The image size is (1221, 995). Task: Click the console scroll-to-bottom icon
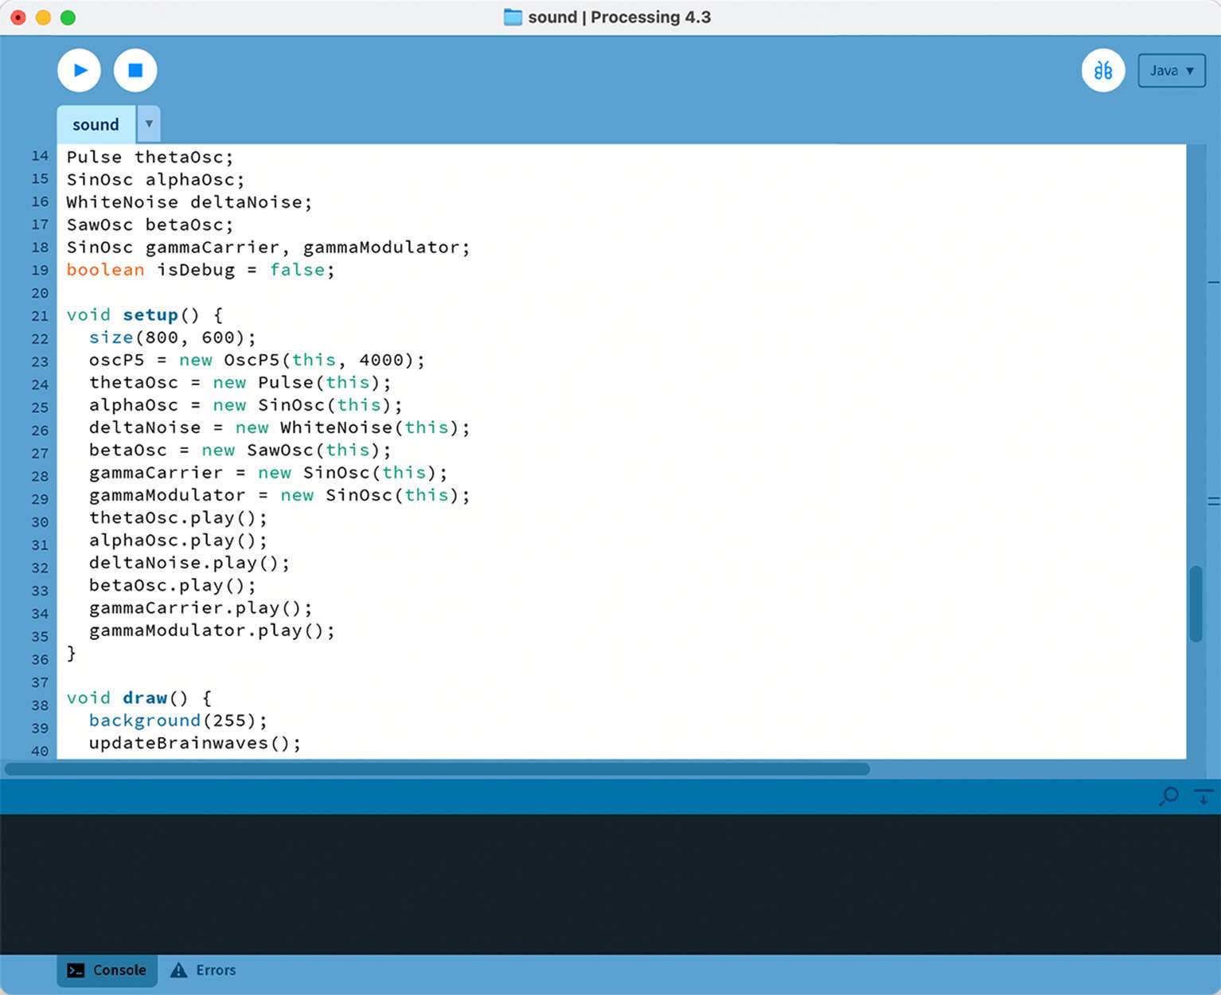tap(1203, 796)
